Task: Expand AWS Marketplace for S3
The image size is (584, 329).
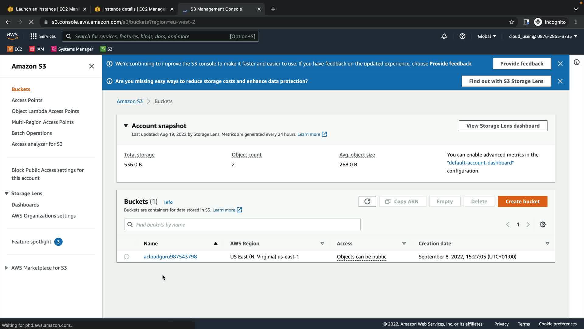Action: point(6,268)
